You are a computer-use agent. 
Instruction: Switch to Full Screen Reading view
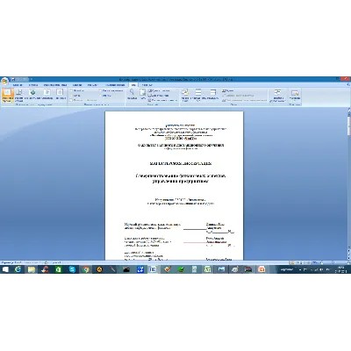click(19, 95)
